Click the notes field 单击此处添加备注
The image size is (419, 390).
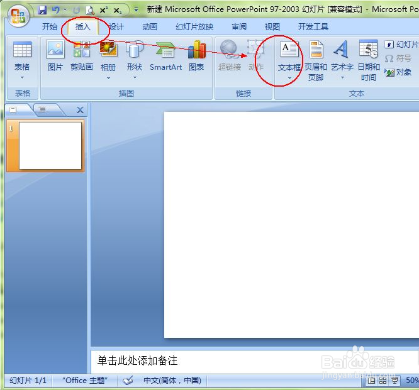coord(254,360)
